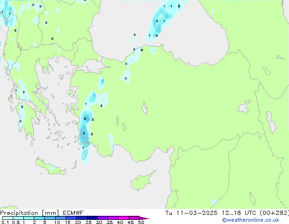The image size is (289, 224).
Task: Click the '3' value at the top over the Black Sea
Action: point(179,6)
